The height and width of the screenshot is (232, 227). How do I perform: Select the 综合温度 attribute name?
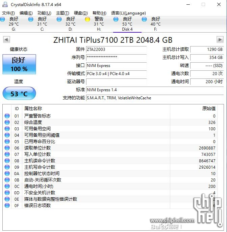click(x=33, y=122)
